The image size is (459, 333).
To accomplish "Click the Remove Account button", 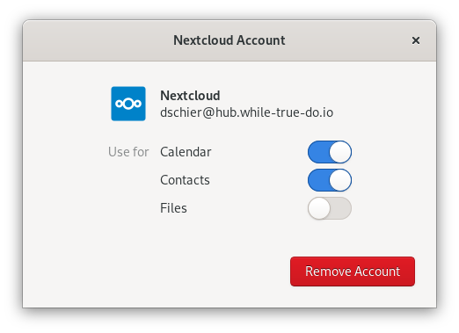I will tap(353, 271).
